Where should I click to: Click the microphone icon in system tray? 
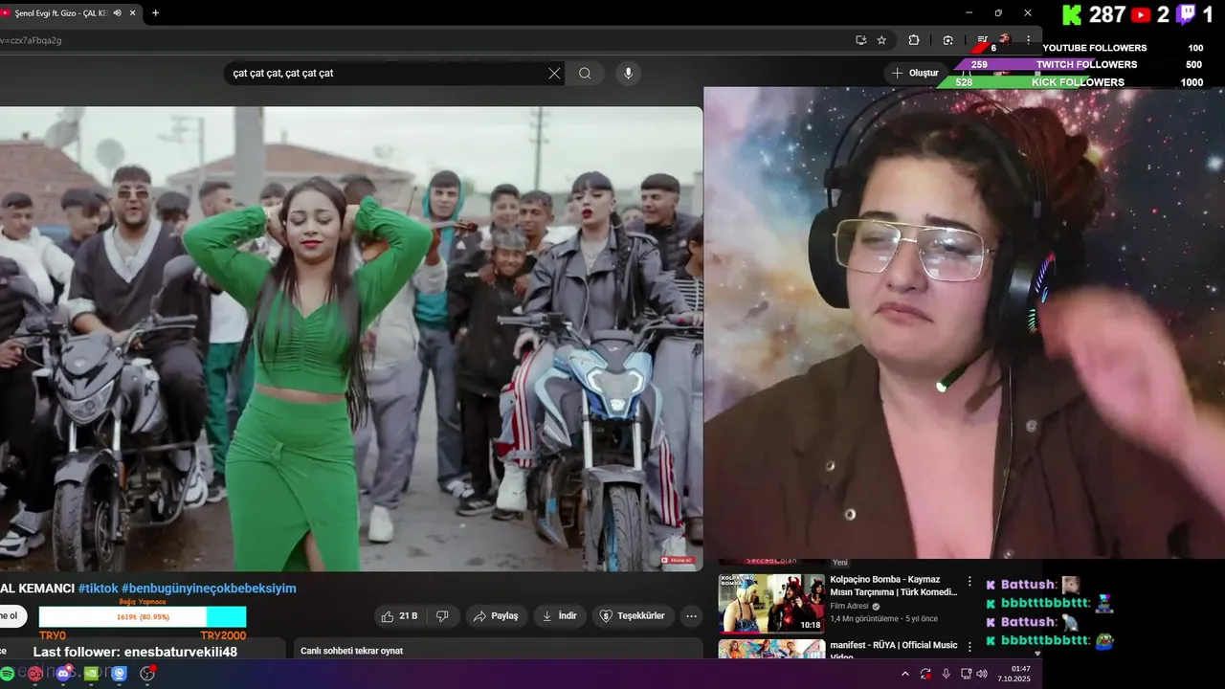[x=946, y=674]
